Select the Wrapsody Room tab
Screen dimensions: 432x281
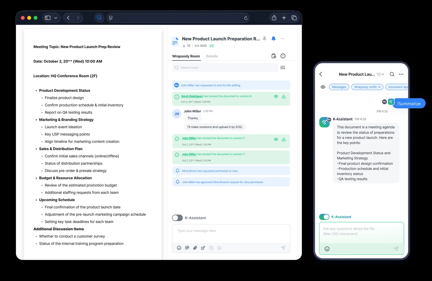pos(186,56)
